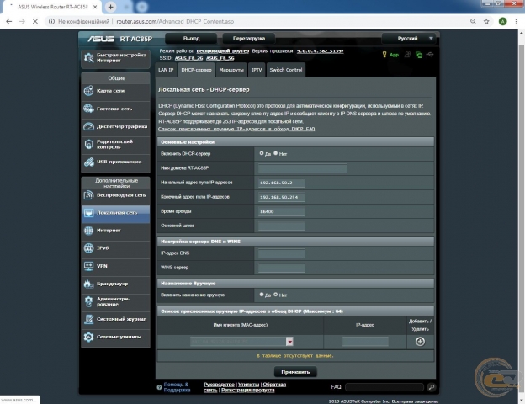
Task: Click the Chrome profile avatar
Action: [502, 21]
